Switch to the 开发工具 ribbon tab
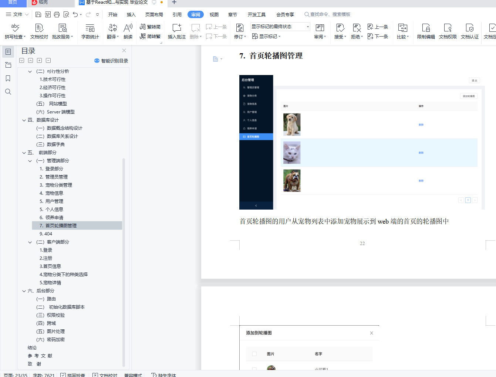Screen dimensions: 496x377 coord(257,14)
